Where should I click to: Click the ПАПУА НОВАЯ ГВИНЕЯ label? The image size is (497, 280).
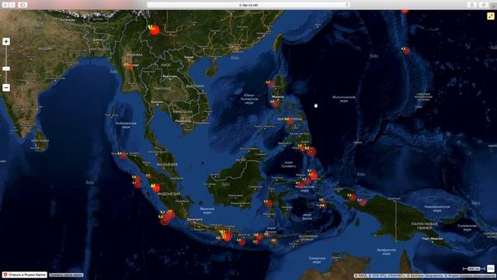(x=425, y=226)
